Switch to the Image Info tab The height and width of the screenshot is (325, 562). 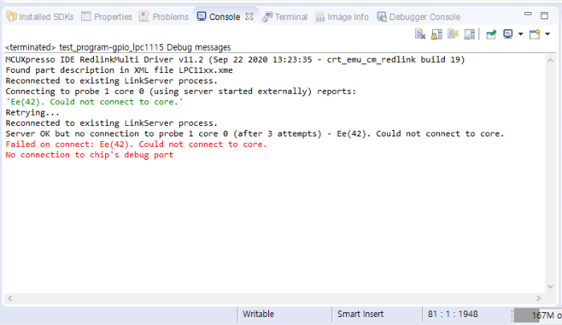(342, 17)
